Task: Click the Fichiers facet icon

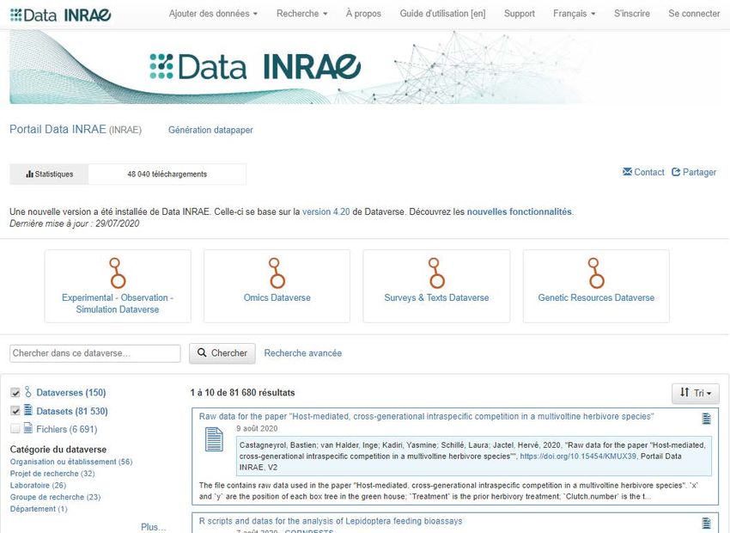Action: click(x=28, y=428)
